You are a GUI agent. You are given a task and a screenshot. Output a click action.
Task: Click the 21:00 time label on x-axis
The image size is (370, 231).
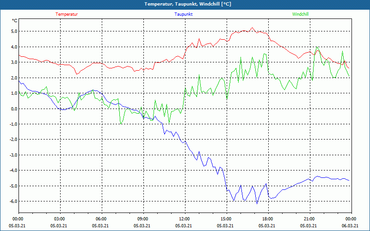[x=310, y=219]
